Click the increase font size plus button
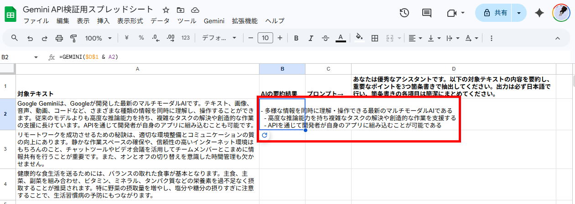Screen dimensions: 575x204 tap(280, 38)
